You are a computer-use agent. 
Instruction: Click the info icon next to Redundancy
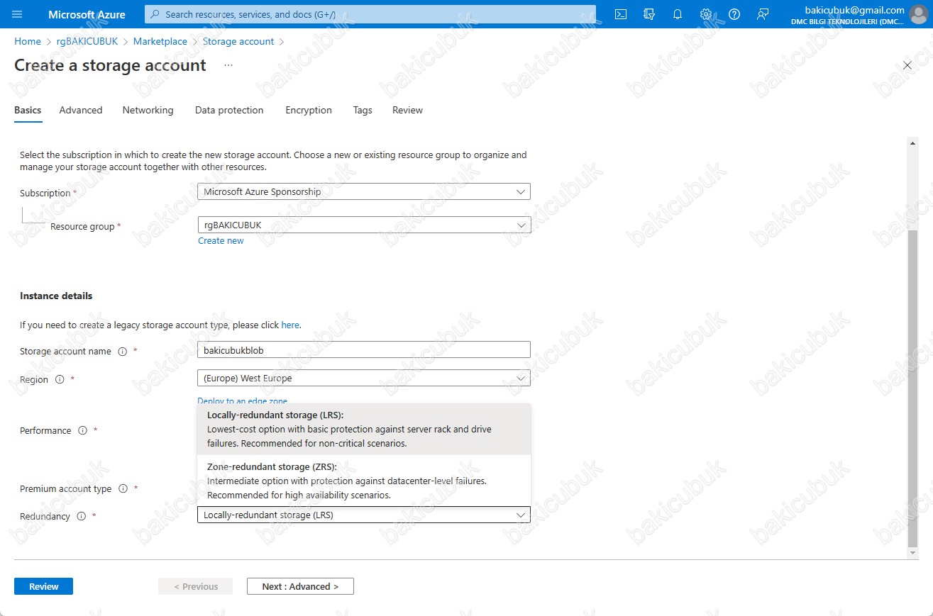pos(81,517)
